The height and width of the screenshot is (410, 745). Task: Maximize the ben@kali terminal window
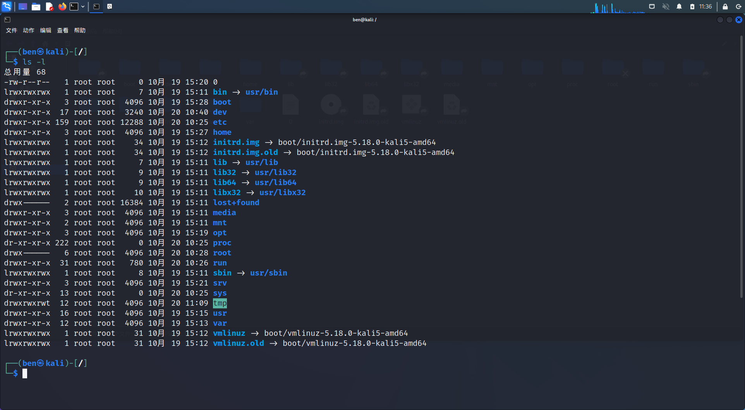coord(730,20)
